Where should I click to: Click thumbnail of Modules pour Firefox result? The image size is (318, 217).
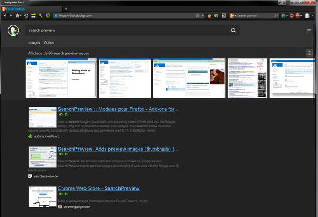point(42,117)
